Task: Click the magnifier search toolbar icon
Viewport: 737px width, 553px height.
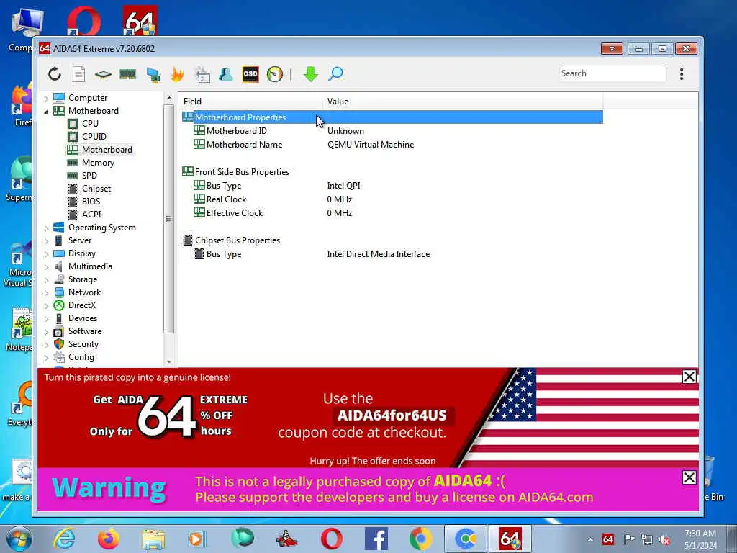Action: click(x=335, y=74)
